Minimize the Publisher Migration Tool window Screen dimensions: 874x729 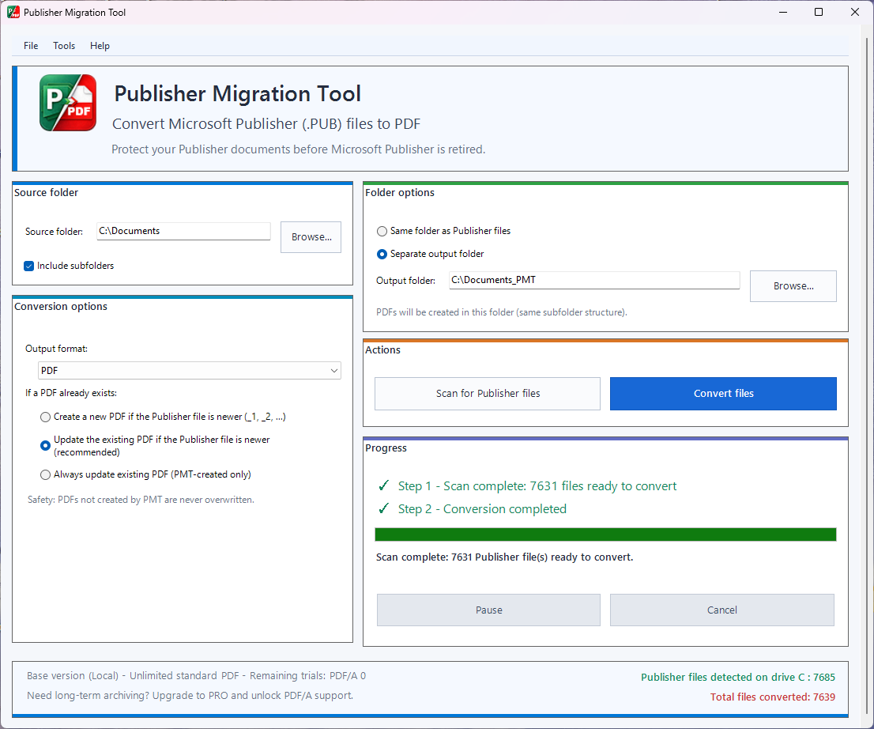pos(783,13)
